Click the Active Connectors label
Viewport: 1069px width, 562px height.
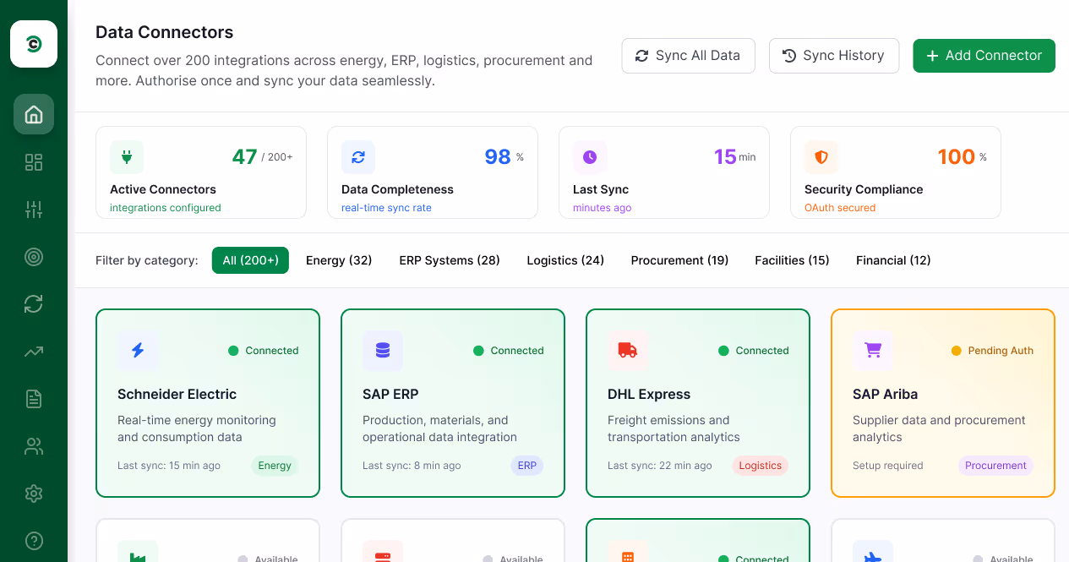tap(163, 189)
